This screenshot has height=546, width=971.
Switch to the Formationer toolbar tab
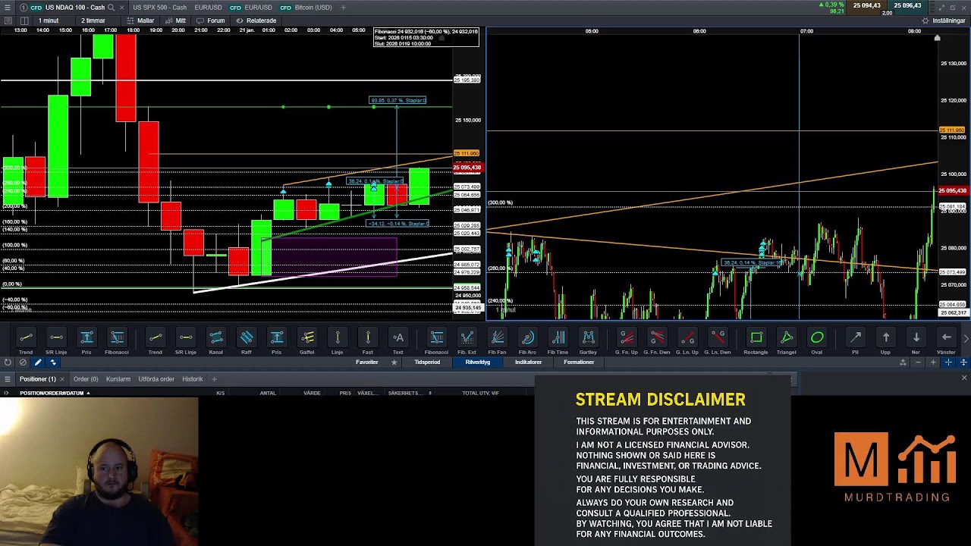[579, 362]
